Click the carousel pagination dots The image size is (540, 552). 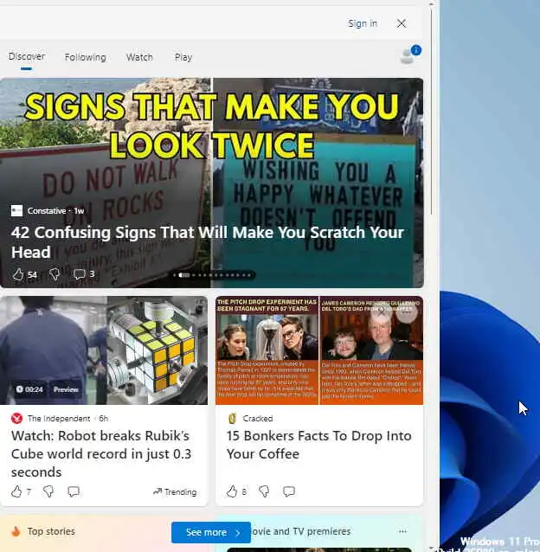coord(212,275)
